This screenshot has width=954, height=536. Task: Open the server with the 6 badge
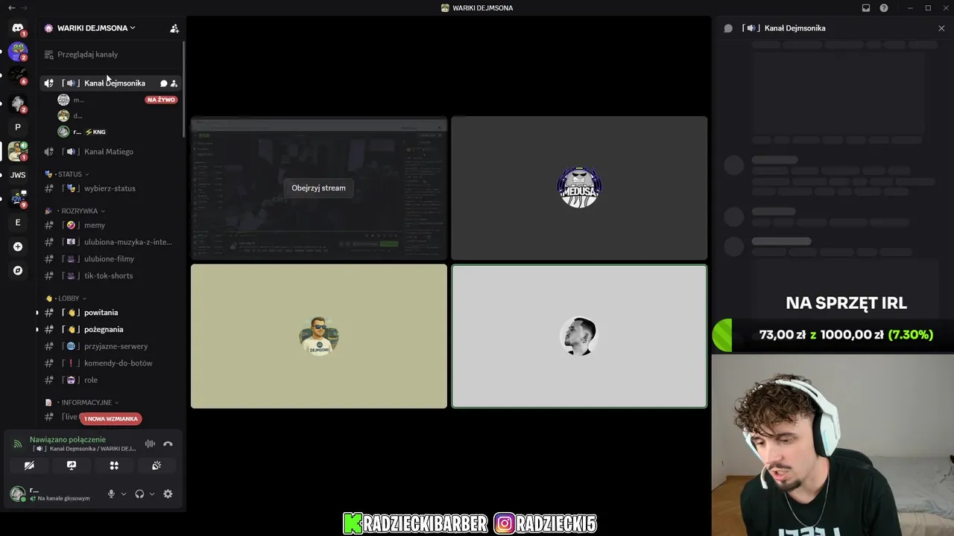(18, 76)
